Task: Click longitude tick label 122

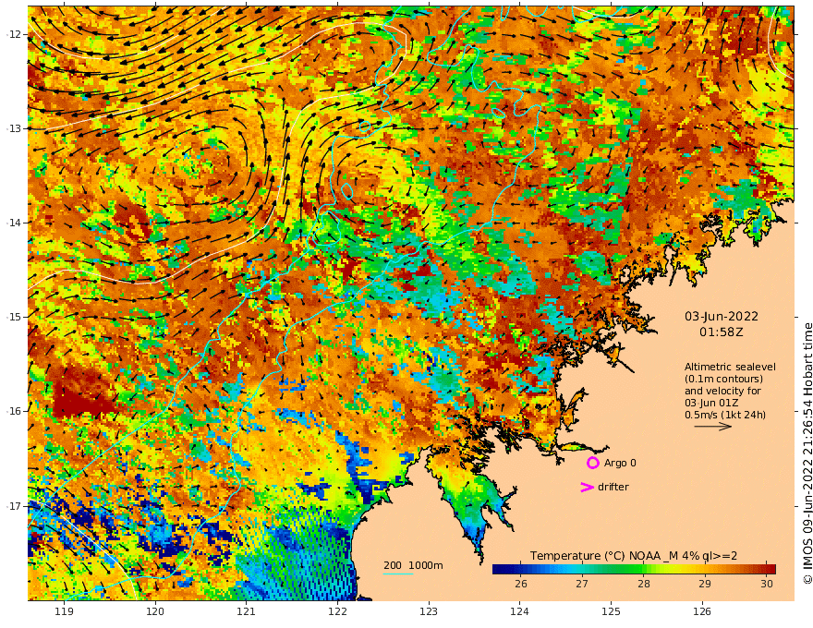Action: coord(337,611)
